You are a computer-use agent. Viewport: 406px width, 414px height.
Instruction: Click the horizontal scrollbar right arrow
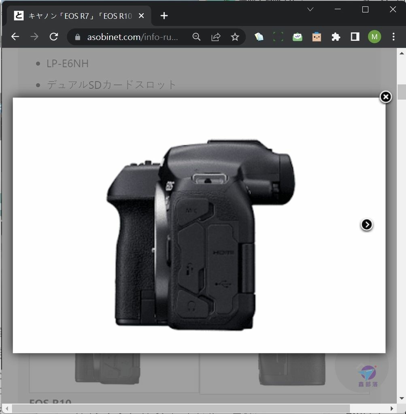(x=392, y=409)
